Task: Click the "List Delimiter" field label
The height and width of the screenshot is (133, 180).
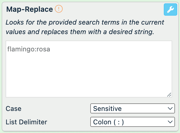Action: [26, 122]
